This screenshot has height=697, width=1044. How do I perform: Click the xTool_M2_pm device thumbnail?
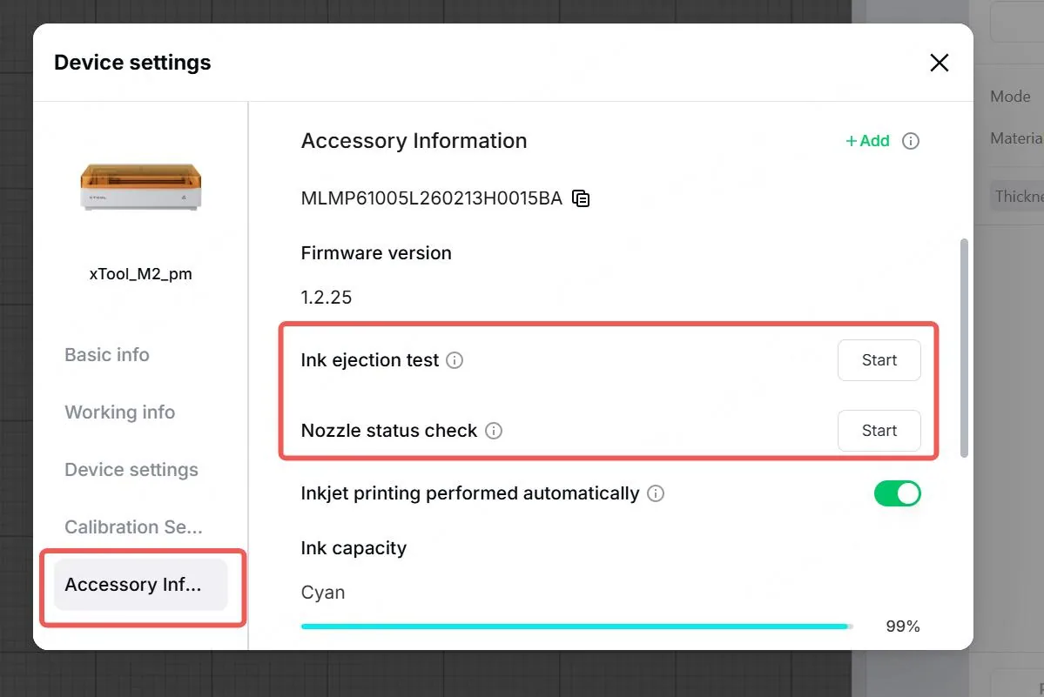point(140,186)
